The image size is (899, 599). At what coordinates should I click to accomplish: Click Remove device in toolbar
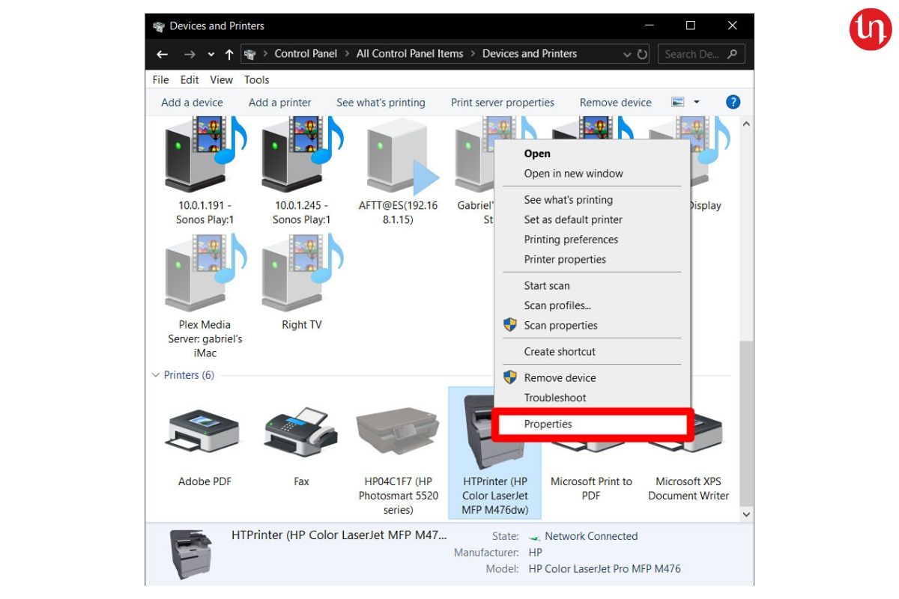616,103
